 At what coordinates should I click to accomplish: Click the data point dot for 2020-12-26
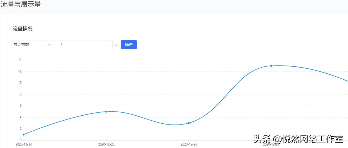[x=189, y=123]
